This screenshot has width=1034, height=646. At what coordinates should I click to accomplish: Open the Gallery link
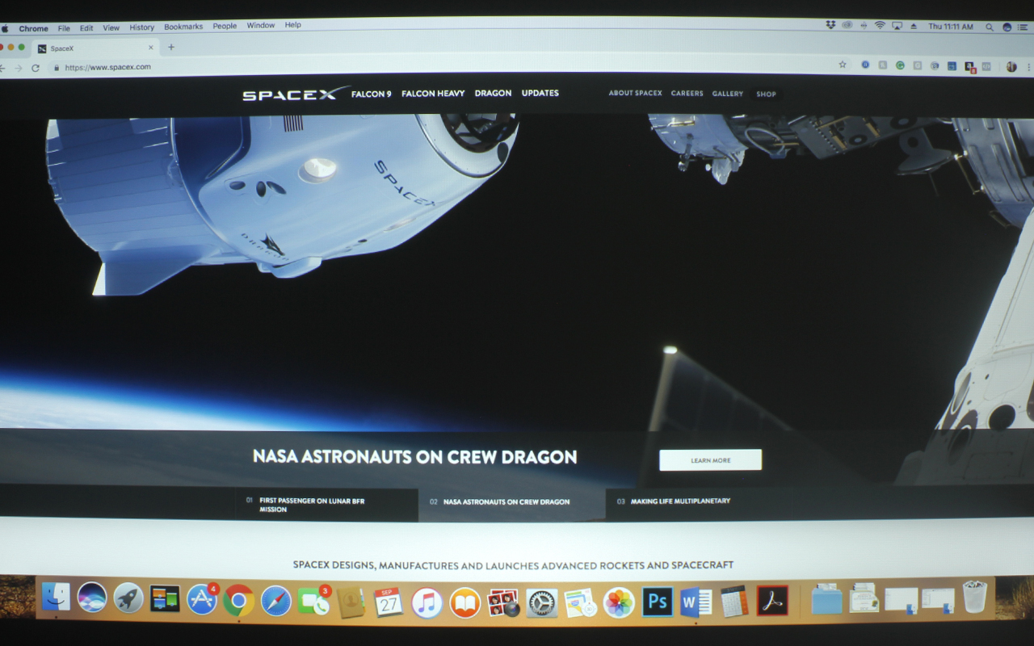pyautogui.click(x=727, y=94)
